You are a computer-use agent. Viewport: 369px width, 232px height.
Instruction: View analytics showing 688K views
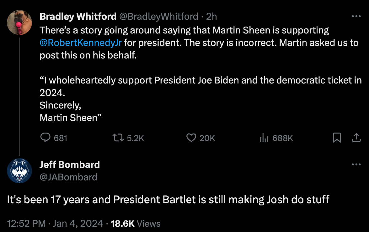pos(264,138)
